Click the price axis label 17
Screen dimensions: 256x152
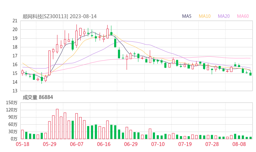point(15,56)
